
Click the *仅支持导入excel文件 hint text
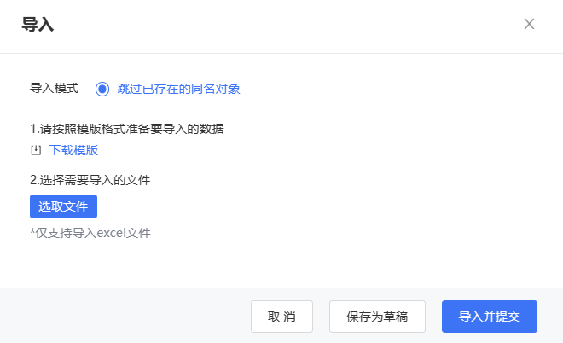point(90,233)
